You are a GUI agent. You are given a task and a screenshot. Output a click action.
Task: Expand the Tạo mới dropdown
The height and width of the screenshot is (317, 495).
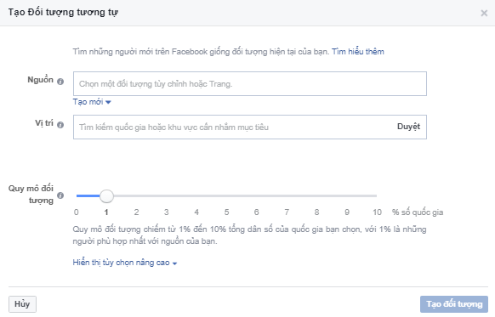[92, 102]
